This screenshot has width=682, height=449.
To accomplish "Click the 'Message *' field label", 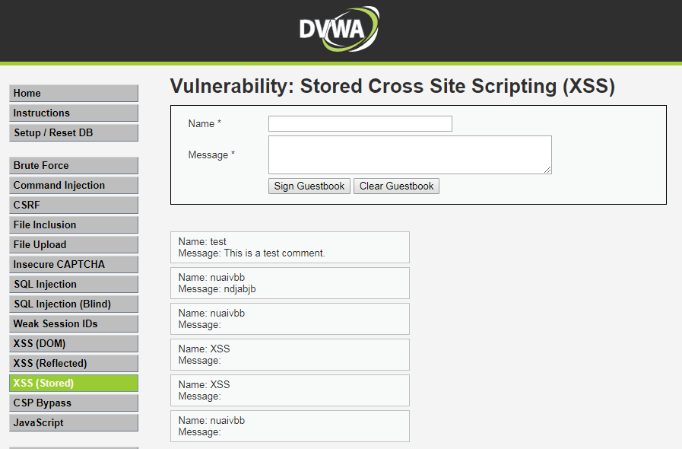I will coord(211,155).
